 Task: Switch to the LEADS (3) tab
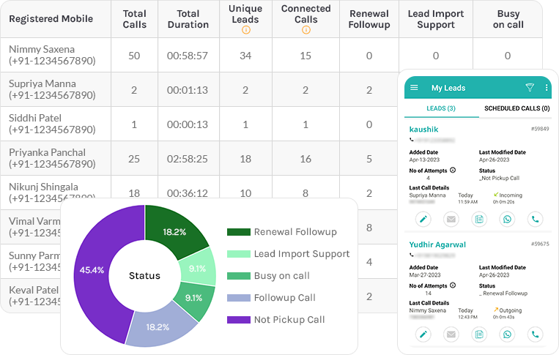point(440,108)
